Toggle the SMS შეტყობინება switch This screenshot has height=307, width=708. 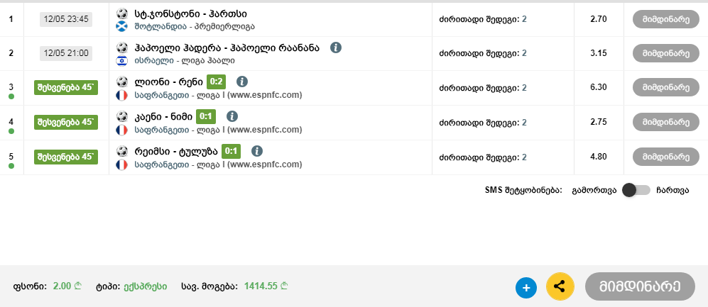click(636, 190)
